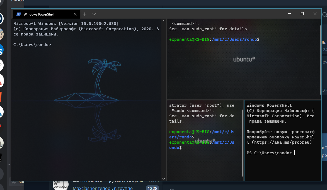This screenshot has height=190, width=327.
Task: Click the scroll-down arrow of the cmd pane
Action: click(163, 179)
